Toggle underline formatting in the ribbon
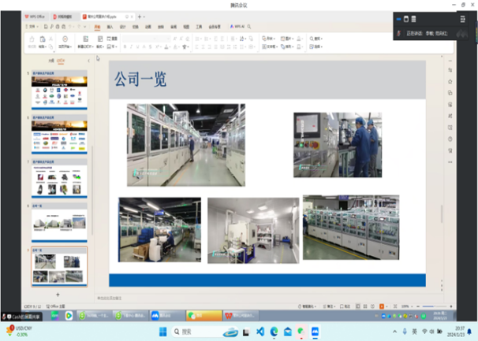478x341 pixels. tap(136, 46)
